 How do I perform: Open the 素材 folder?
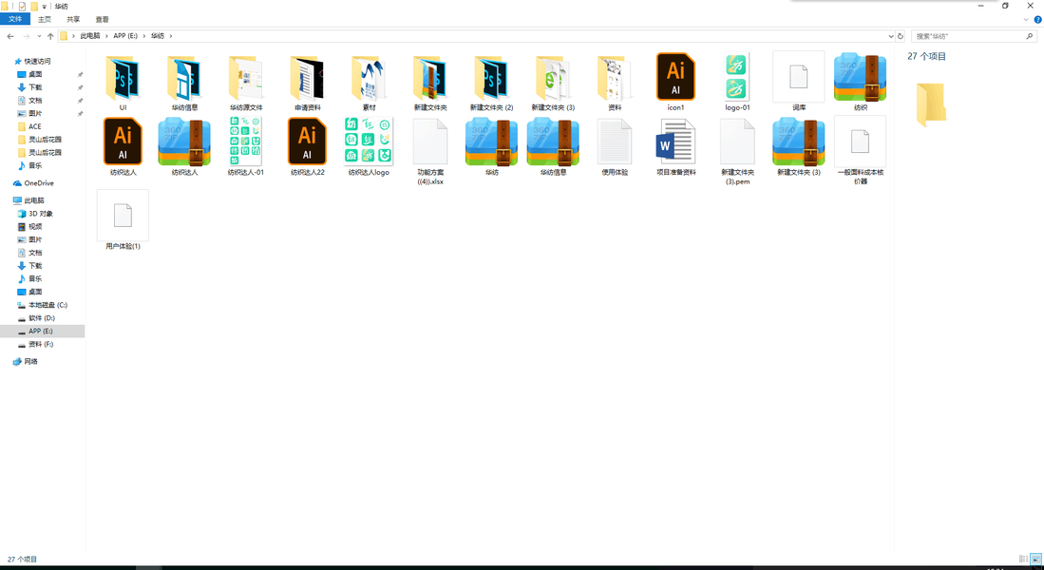(x=369, y=78)
